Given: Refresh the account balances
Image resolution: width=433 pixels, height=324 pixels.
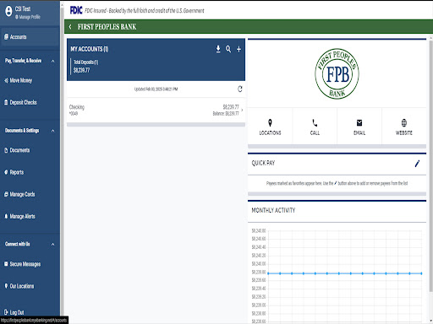Looking at the screenshot, I should [240, 89].
